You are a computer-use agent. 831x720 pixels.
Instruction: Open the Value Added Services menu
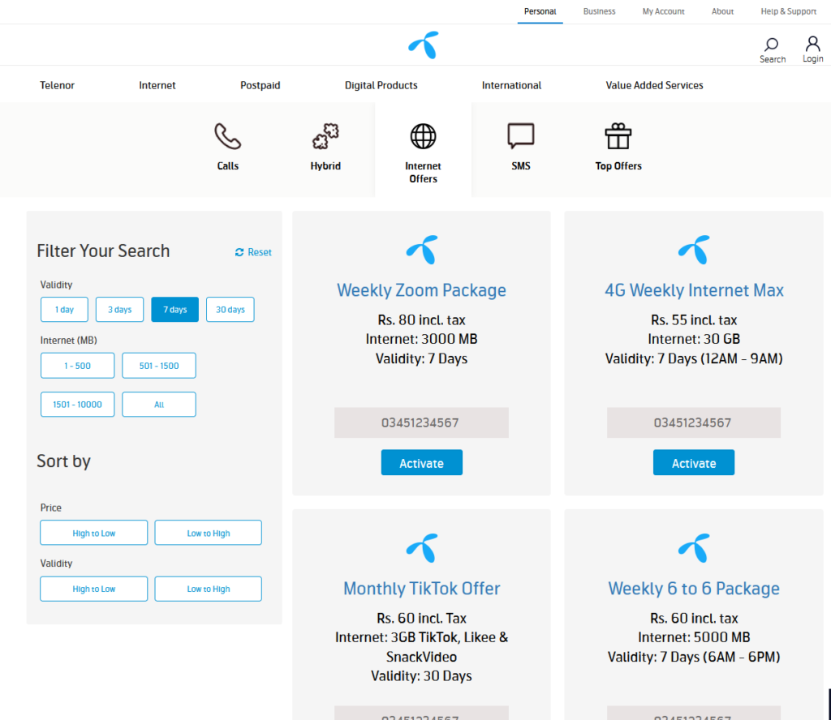[x=655, y=85]
